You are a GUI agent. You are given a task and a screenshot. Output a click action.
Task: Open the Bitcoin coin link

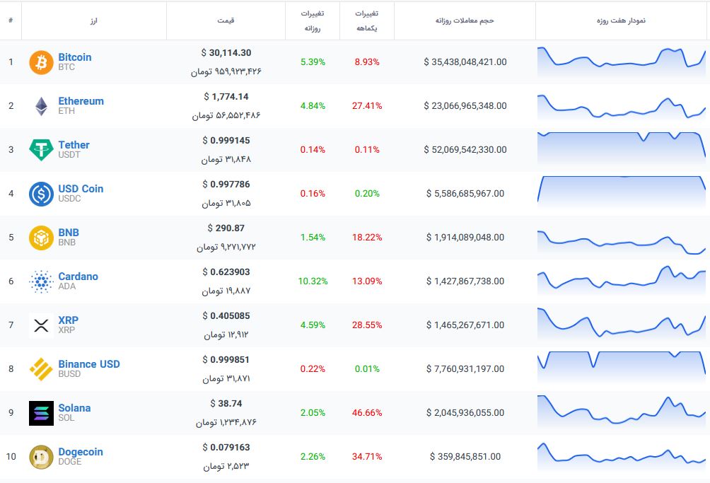tap(75, 57)
